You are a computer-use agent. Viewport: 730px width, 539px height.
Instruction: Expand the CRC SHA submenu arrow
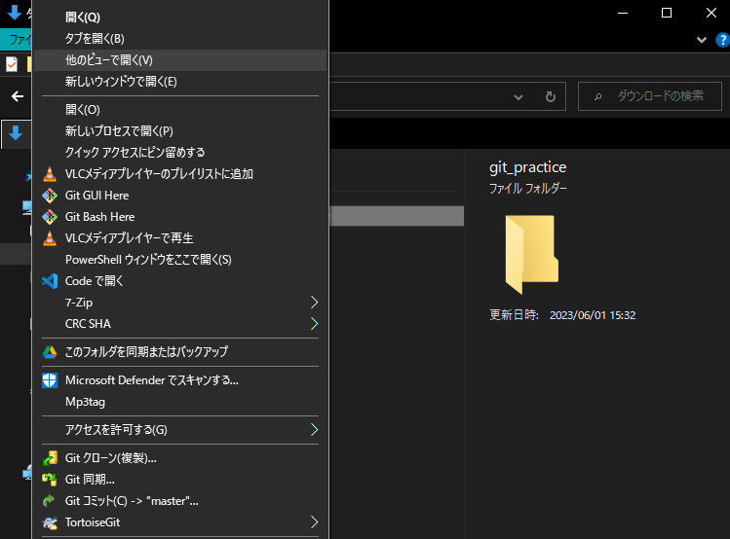(x=314, y=324)
